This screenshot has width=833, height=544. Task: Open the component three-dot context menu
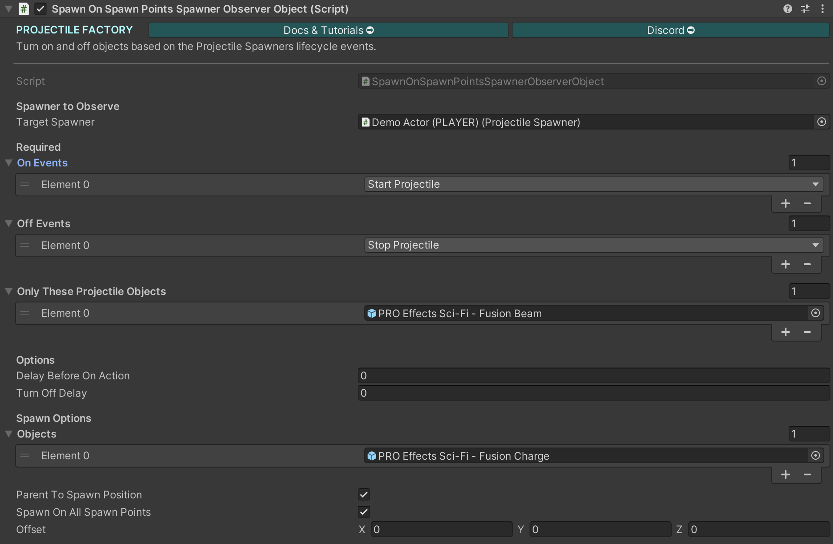[x=822, y=9]
